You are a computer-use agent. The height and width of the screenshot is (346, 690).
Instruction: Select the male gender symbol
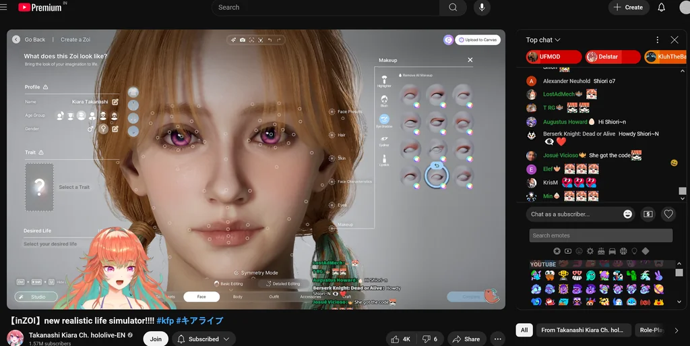[90, 129]
